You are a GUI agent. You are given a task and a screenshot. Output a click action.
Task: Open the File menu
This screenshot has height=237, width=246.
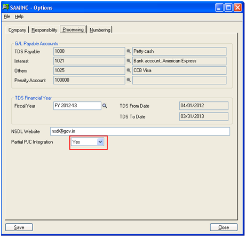click(x=7, y=17)
